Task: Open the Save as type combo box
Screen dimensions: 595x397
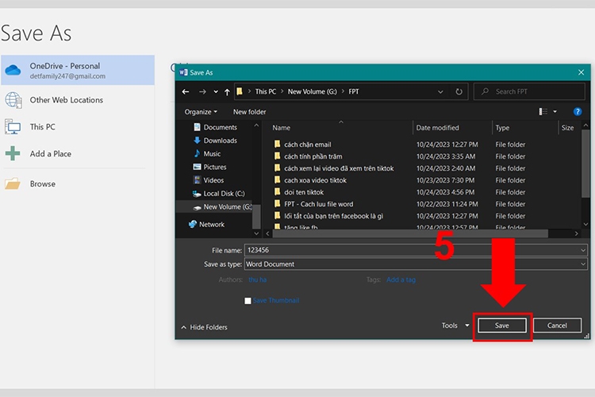Action: [416, 264]
